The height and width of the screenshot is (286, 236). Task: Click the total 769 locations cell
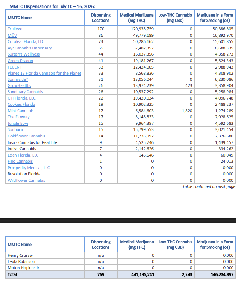coord(101,274)
